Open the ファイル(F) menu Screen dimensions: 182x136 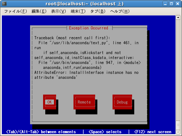pos(16,11)
